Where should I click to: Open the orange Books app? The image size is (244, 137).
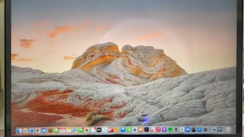pos(141,129)
